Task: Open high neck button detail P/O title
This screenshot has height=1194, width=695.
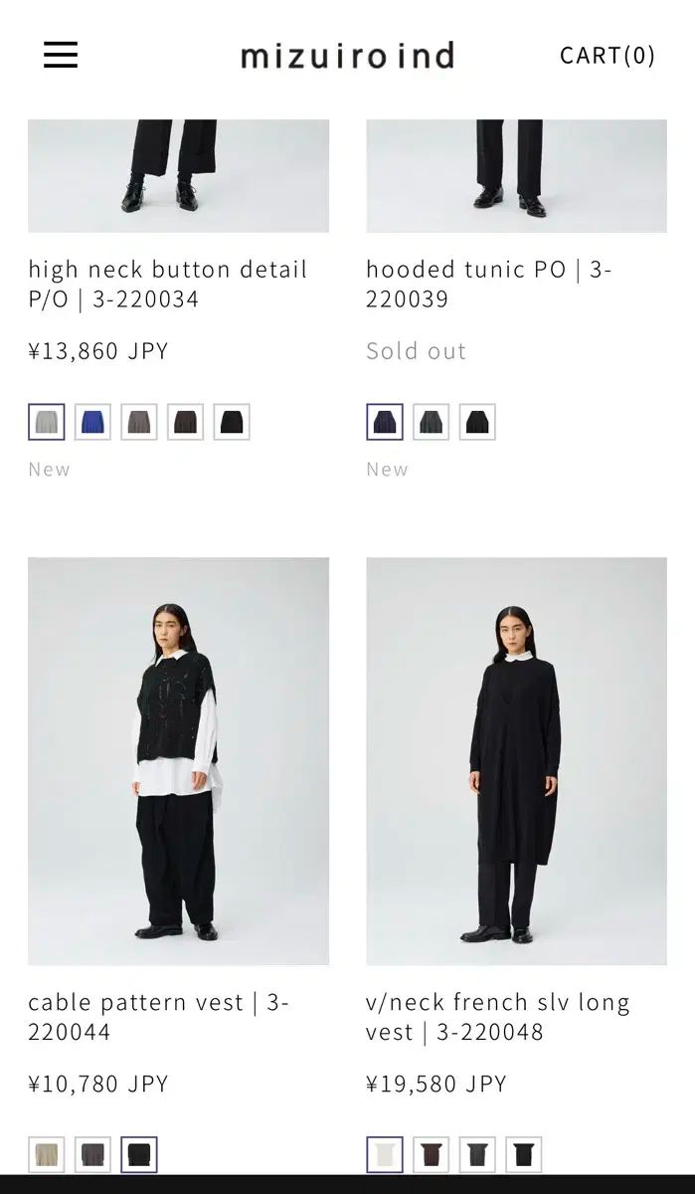Action: [168, 285]
